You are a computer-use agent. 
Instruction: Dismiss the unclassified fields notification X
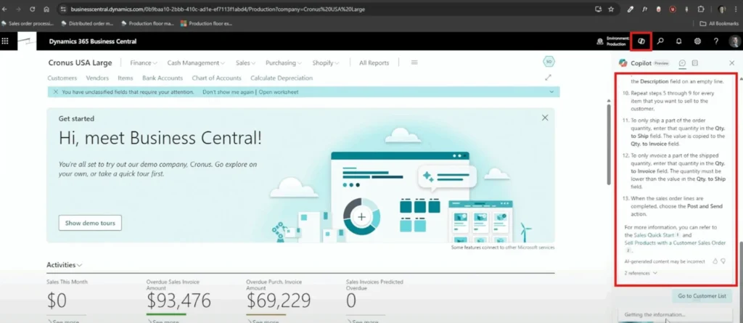click(x=55, y=92)
